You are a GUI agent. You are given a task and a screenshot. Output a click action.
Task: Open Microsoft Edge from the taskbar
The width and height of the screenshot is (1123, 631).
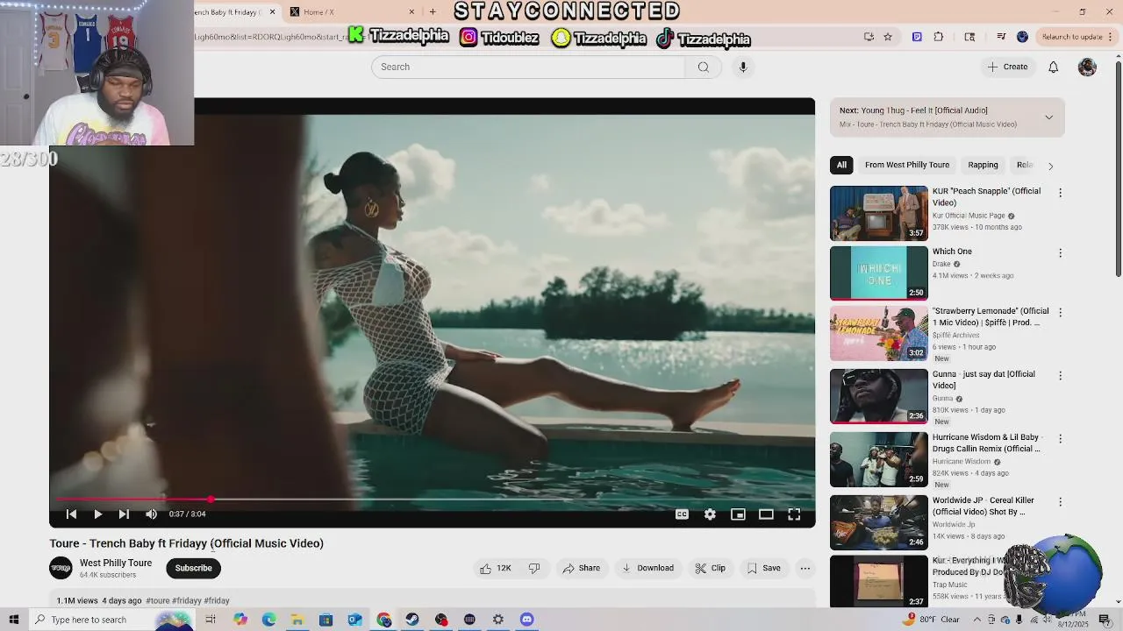(x=268, y=620)
